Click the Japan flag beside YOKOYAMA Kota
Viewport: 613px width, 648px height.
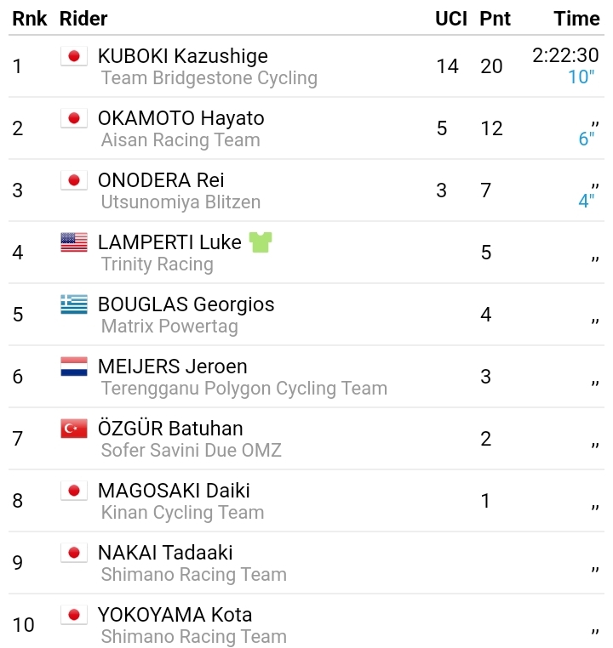[x=74, y=615]
